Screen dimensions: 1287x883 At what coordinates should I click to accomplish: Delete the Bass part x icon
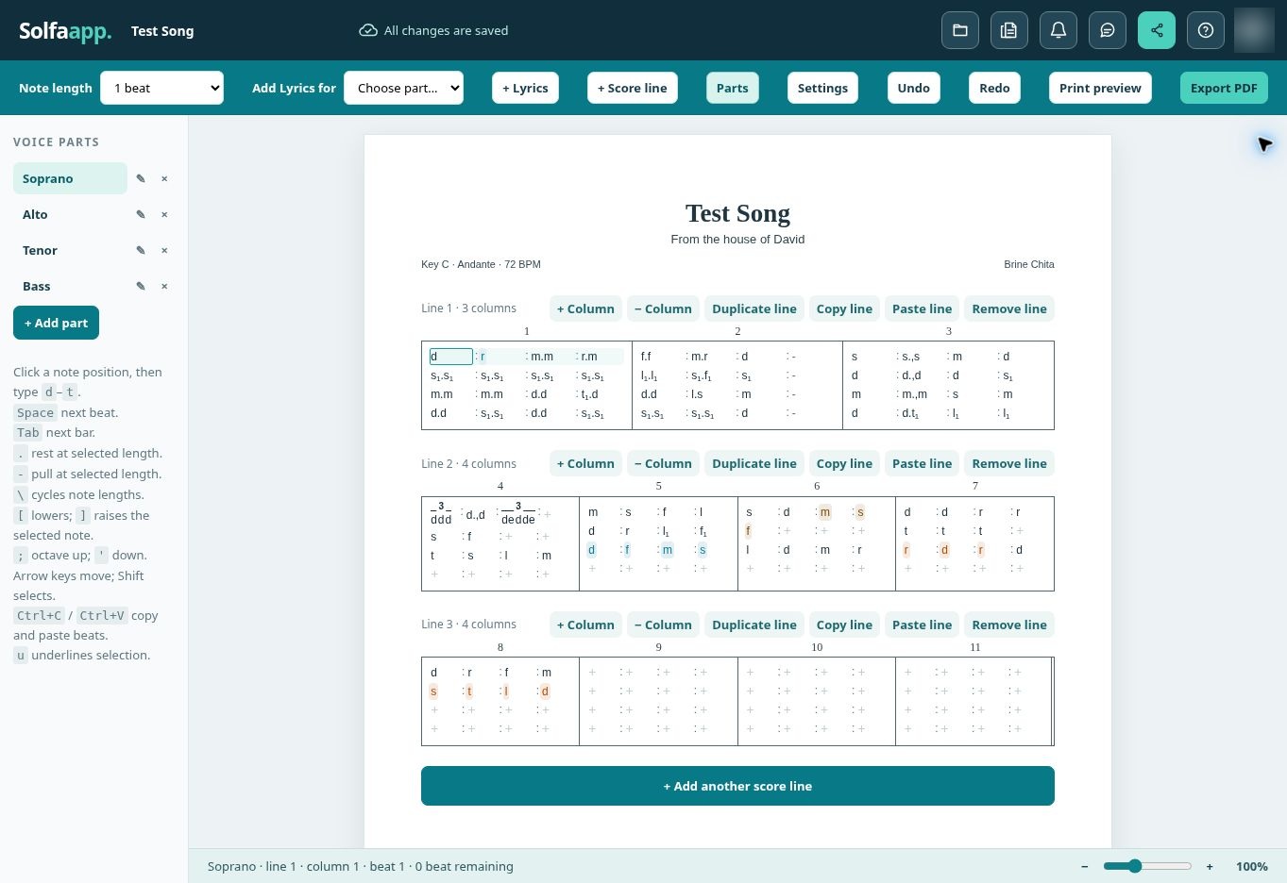click(164, 286)
